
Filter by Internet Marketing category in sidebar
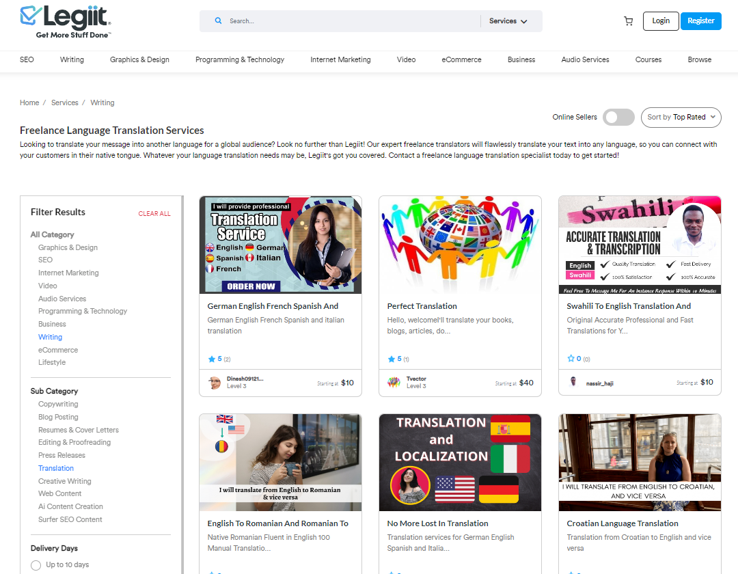(x=69, y=273)
